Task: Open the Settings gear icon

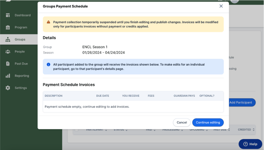Action: click(x=8, y=88)
